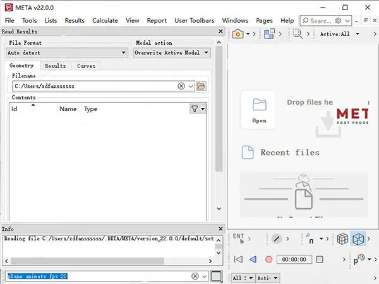Jump to first animation frame

(238, 259)
